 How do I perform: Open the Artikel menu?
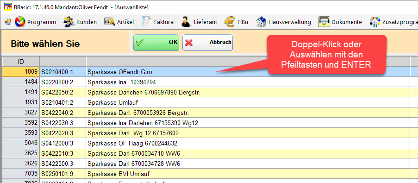coord(125,22)
